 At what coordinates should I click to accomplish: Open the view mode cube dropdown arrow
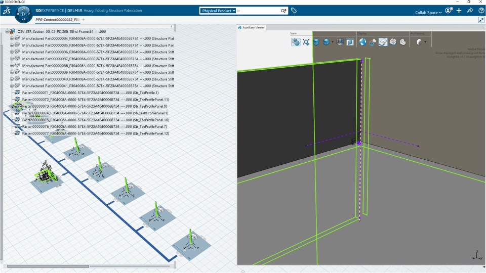pos(333,42)
